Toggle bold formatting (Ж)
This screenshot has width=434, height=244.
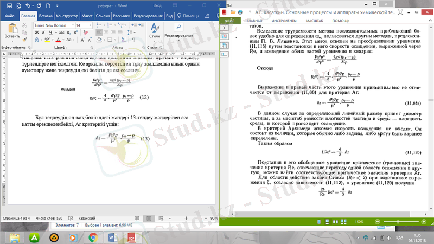36,33
